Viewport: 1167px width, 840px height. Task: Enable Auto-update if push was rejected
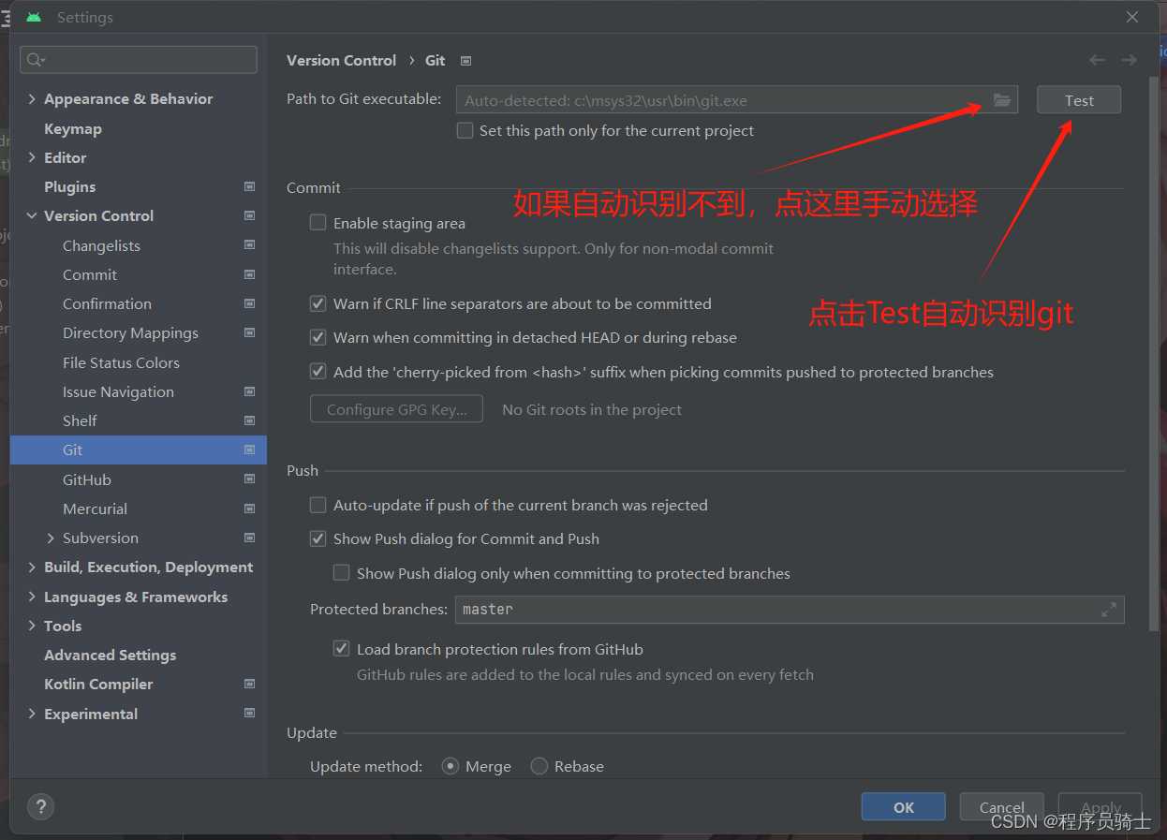tap(318, 505)
